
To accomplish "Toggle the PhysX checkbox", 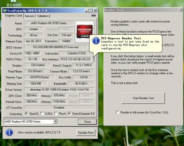I will 56,114.
